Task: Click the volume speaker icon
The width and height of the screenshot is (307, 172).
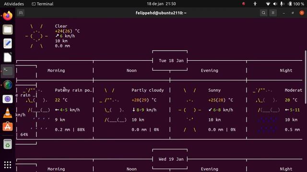Action: click(275, 4)
